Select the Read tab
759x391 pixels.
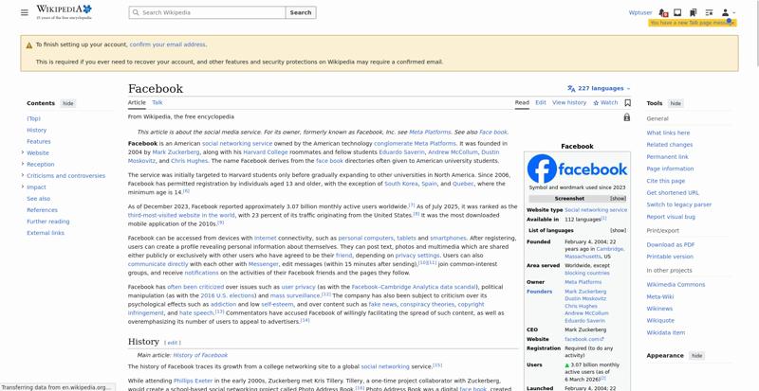[522, 102]
